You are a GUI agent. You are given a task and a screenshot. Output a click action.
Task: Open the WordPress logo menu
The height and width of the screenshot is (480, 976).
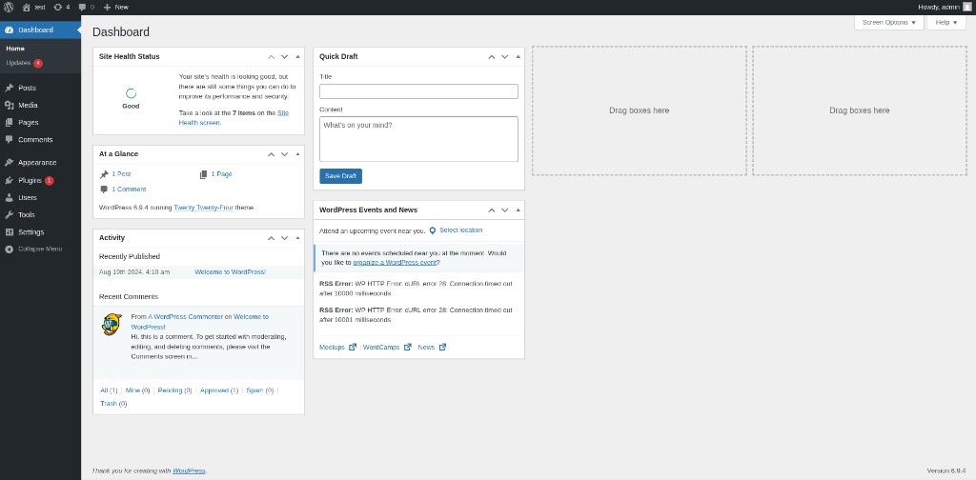(x=9, y=7)
